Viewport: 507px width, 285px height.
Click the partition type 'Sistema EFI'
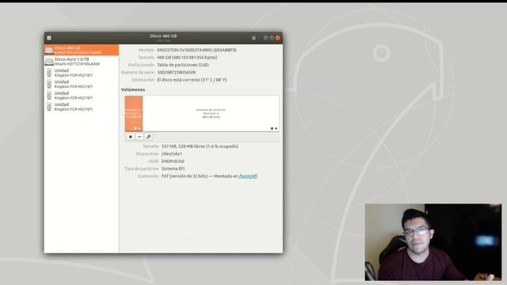pyautogui.click(x=173, y=169)
